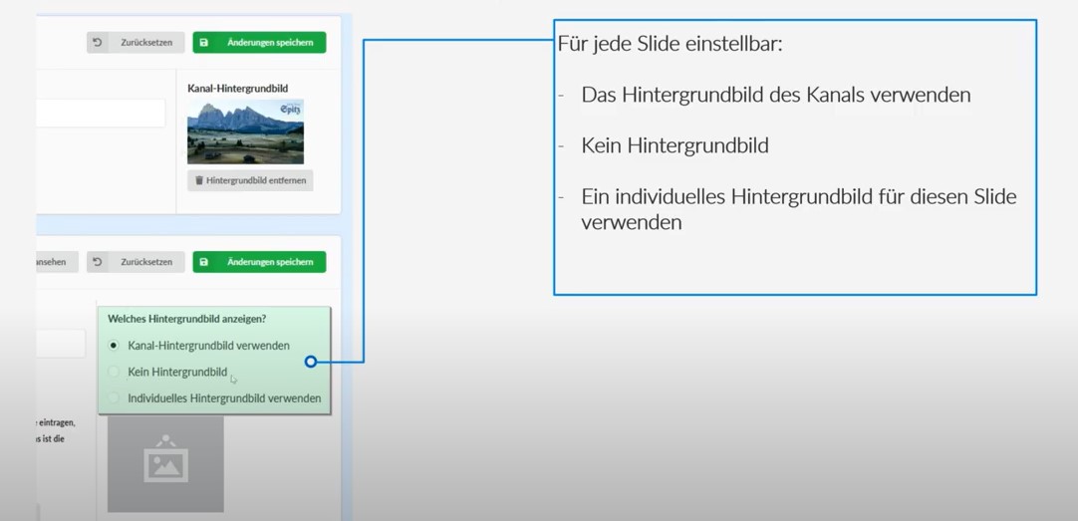Click the picture frame placeholder icon

point(165,458)
